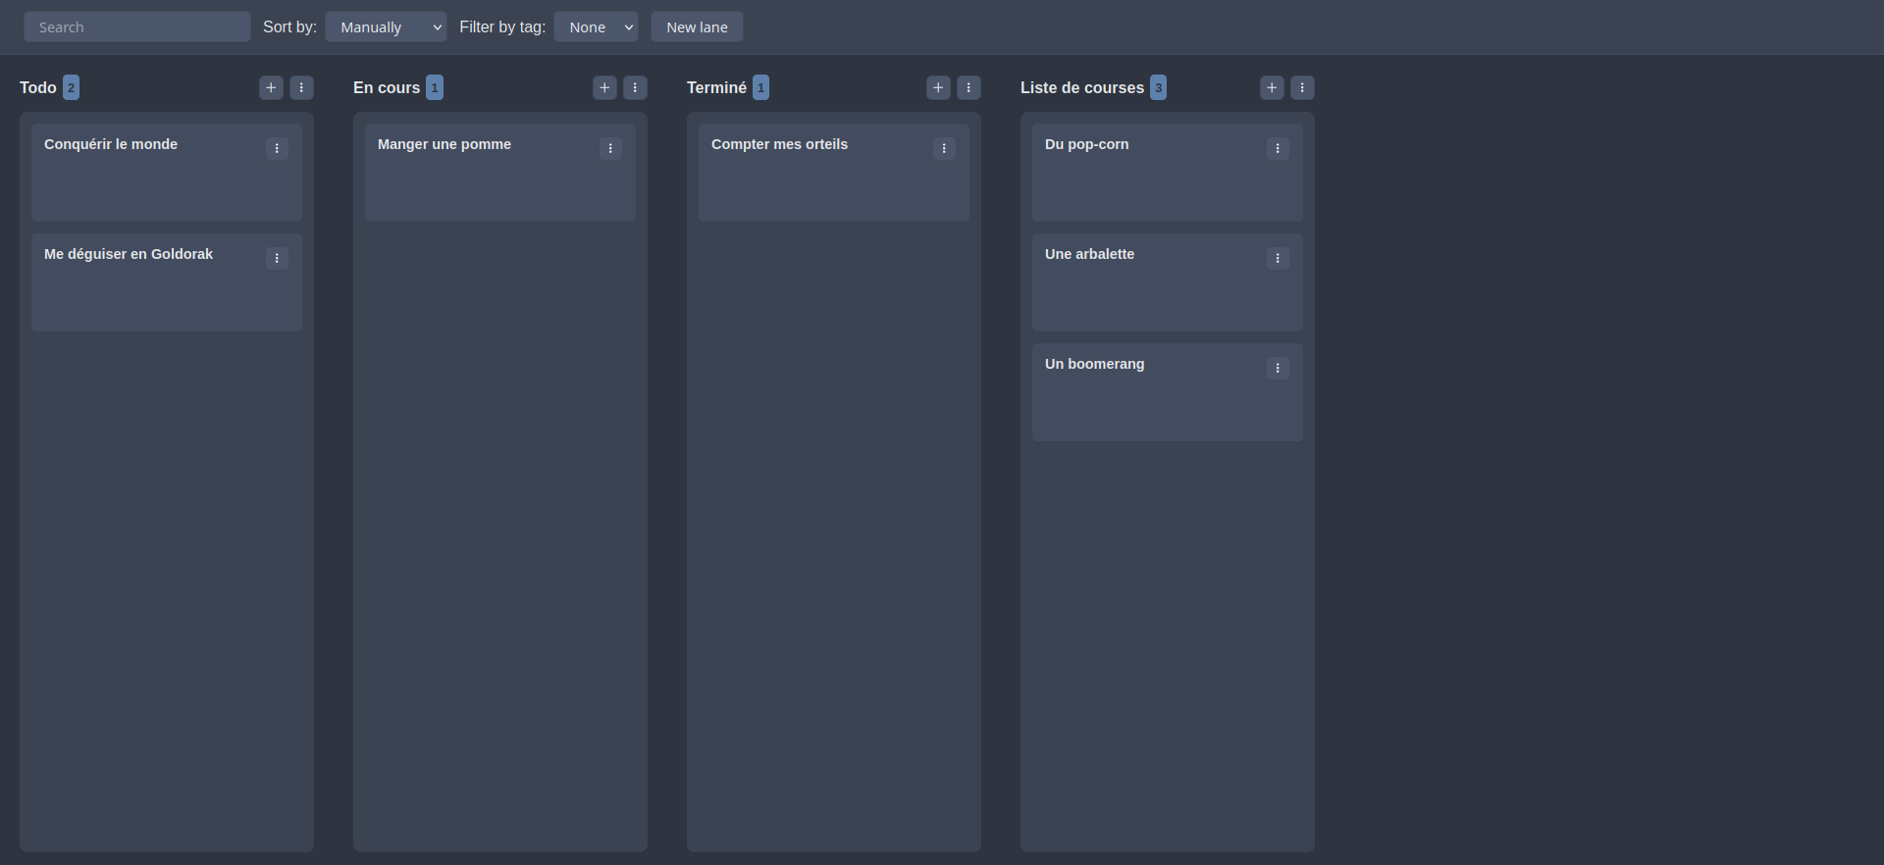Add a card to Liste de courses
1884x865 pixels.
click(1272, 88)
